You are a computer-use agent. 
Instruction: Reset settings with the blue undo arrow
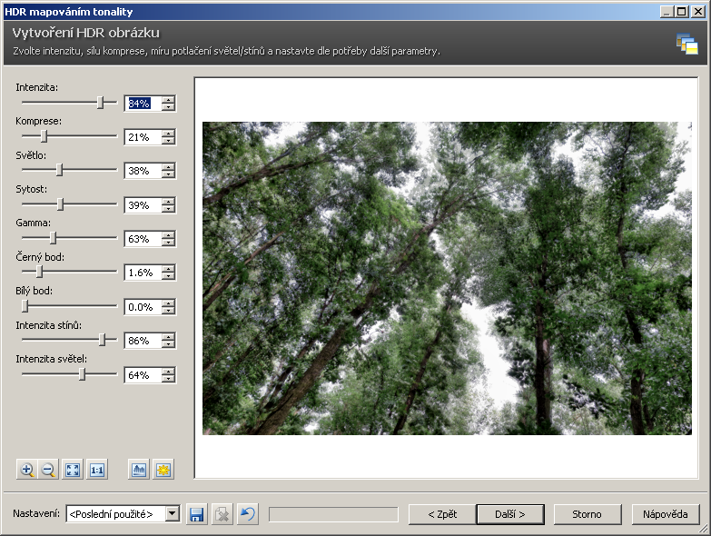click(248, 514)
